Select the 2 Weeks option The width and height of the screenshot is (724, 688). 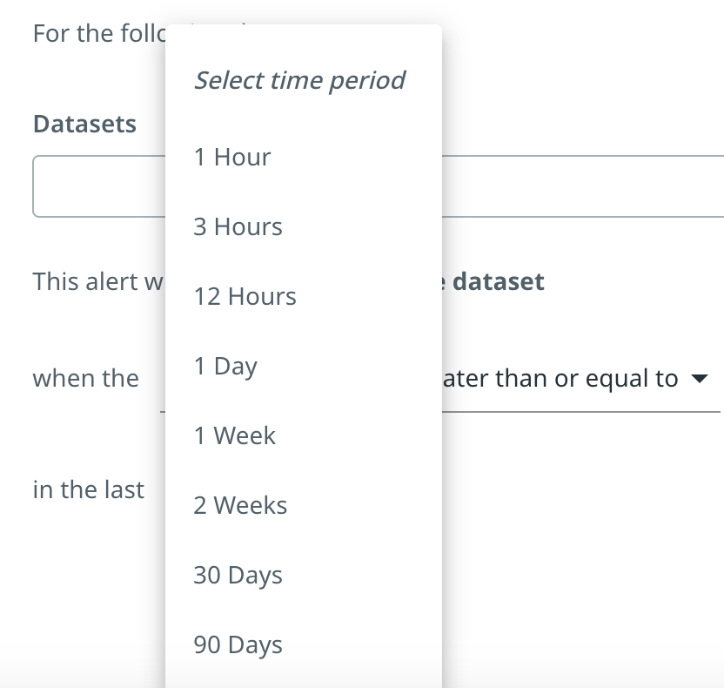click(240, 506)
